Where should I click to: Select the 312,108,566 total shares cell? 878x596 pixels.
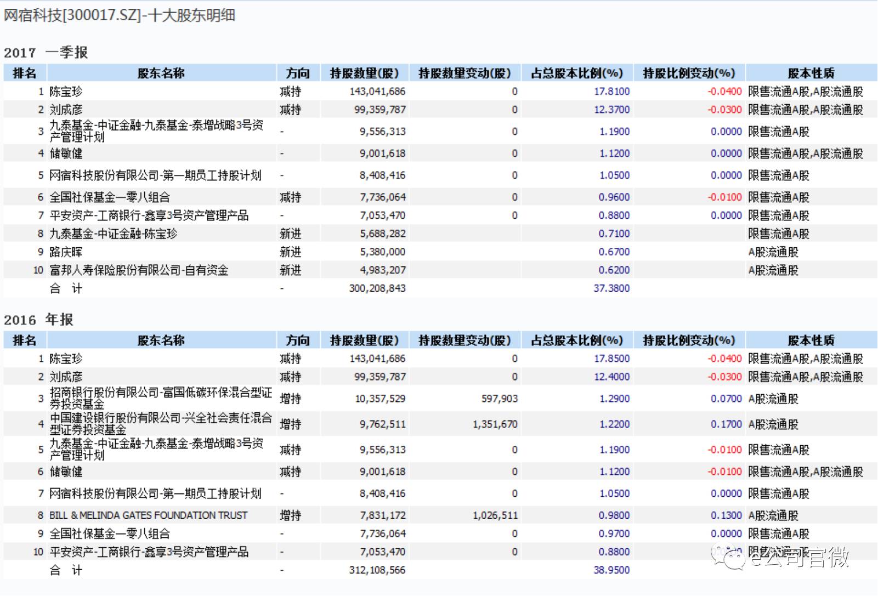click(377, 570)
